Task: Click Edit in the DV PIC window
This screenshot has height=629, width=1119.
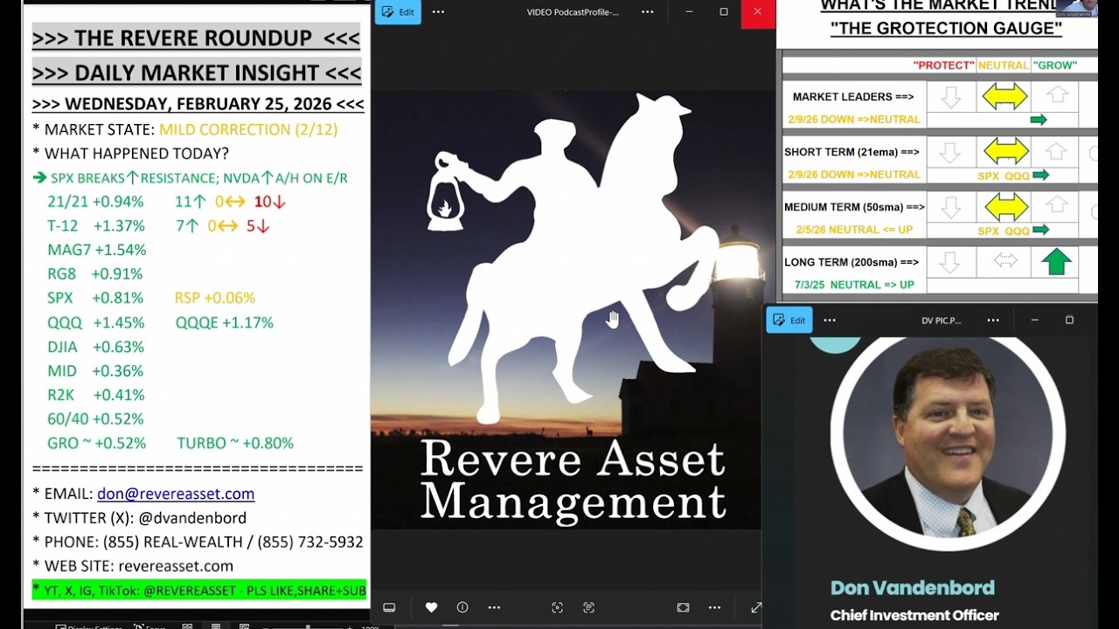Action: point(789,321)
